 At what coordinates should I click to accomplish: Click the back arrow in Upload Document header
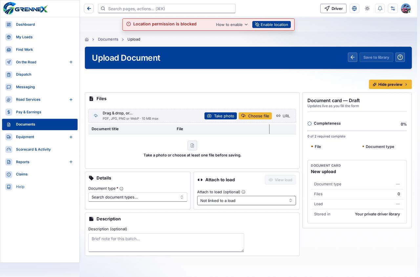coord(352,57)
